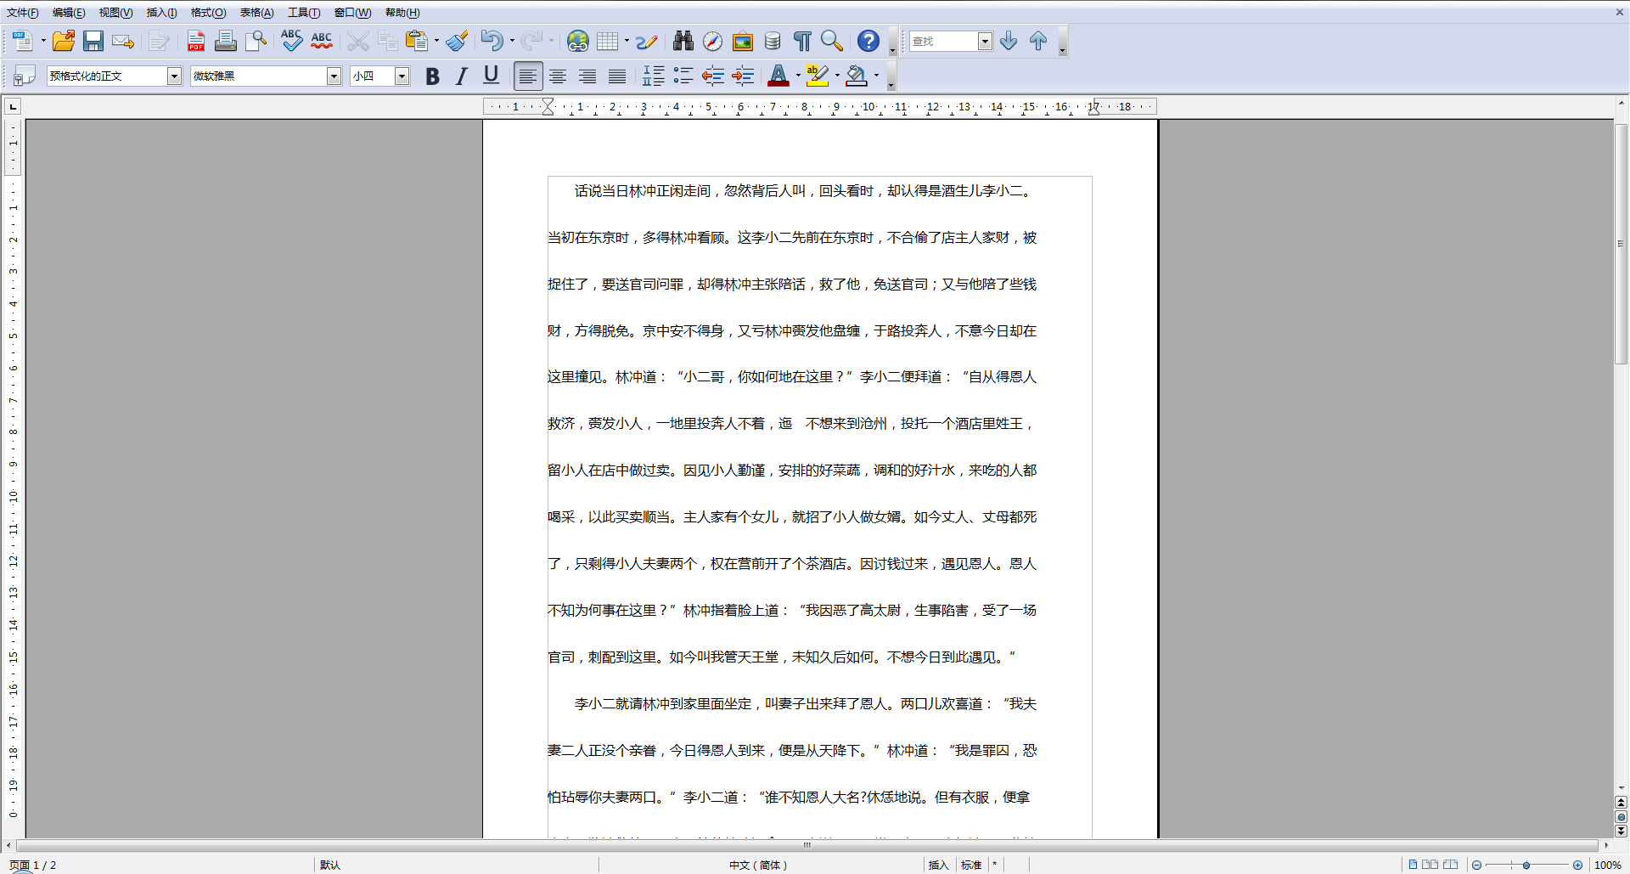This screenshot has width=1630, height=874.
Task: Open page preview icon
Action: (256, 41)
